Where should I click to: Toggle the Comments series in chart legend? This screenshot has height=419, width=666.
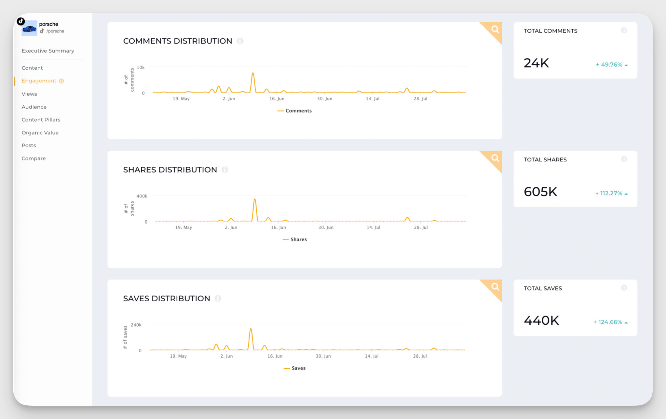click(295, 111)
